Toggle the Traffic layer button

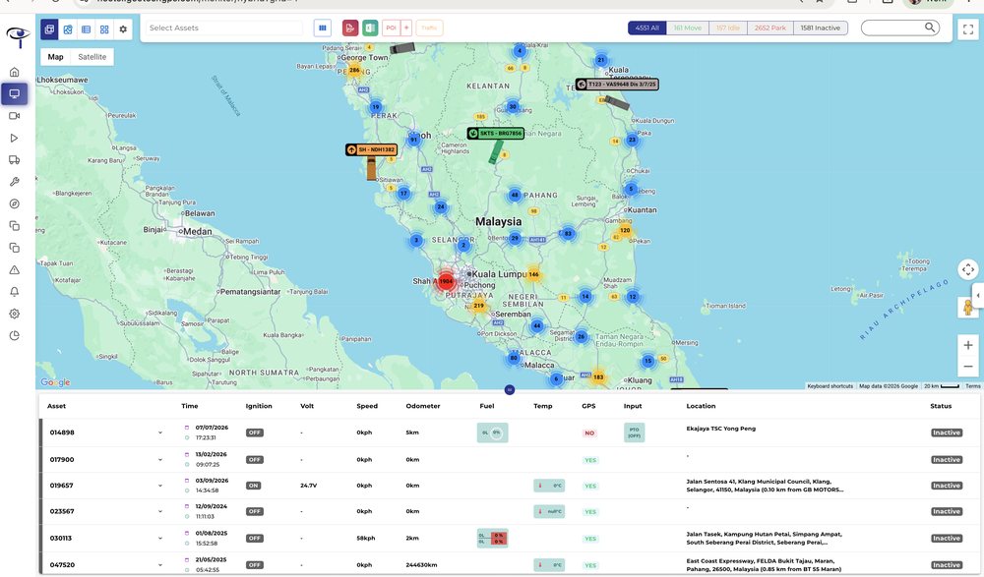coord(429,28)
